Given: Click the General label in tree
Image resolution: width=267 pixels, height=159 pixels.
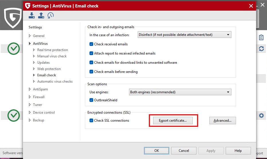Looking at the screenshot, I should point(39,36).
